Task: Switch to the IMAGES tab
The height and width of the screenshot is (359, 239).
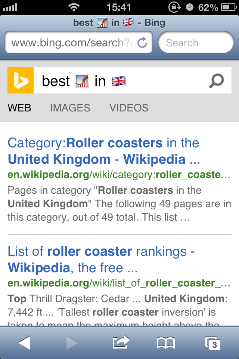Action: (70, 108)
